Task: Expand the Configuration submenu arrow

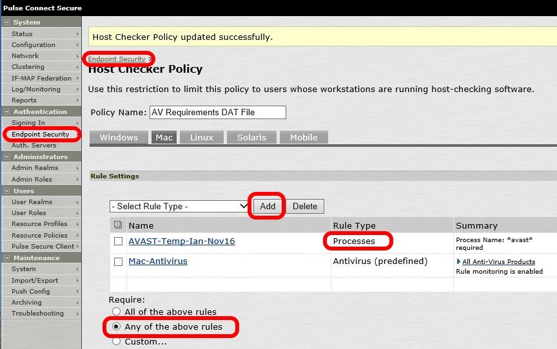Action: [77, 45]
